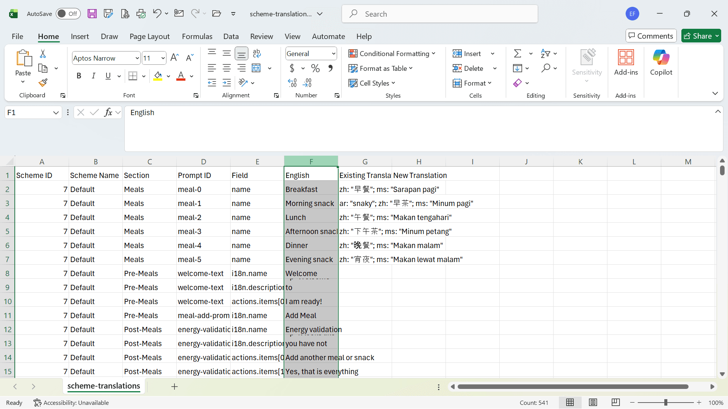Click the Search box in title bar
Image resolution: width=728 pixels, height=409 pixels.
[440, 14]
